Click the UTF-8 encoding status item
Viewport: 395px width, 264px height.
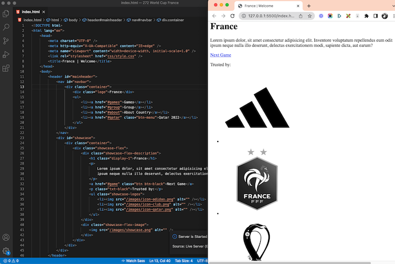(202, 261)
